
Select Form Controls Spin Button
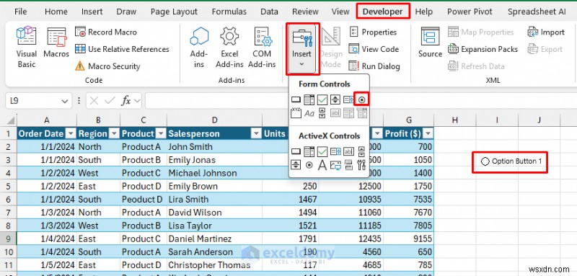pyautogui.click(x=335, y=99)
